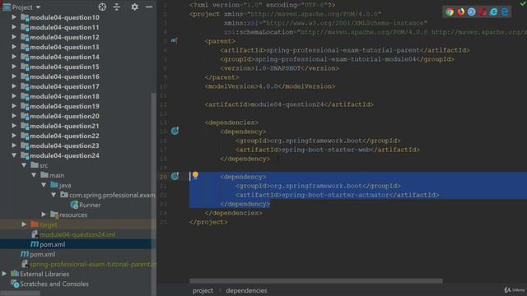Select module04-question18 in the tree
Viewport: 527px width, 296px height.
(64, 96)
